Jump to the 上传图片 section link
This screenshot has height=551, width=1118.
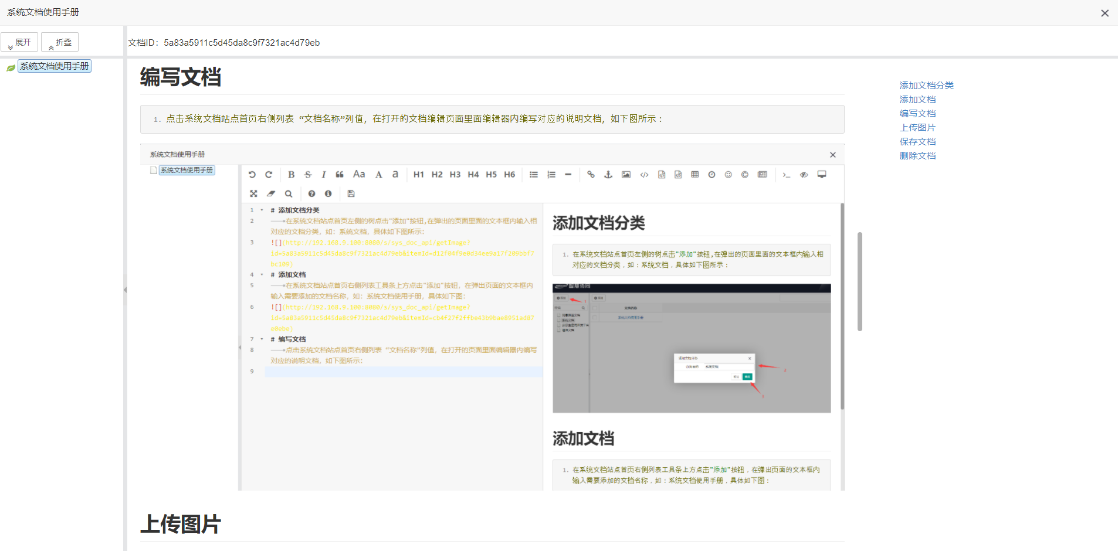(917, 128)
